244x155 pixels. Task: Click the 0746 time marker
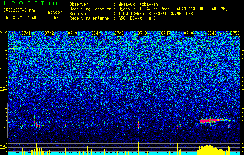coord(142,33)
